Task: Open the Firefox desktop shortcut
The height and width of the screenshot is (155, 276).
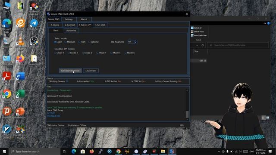Action: click(20, 60)
